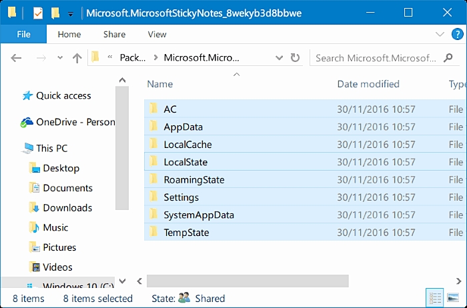Viewport: 467px width, 308px height.
Task: Click the Up directory arrow
Action: pyautogui.click(x=77, y=58)
